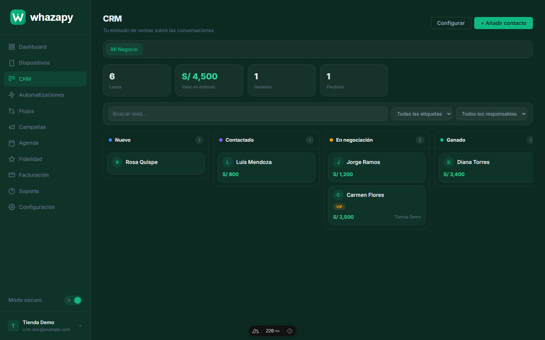
Task: Click the S/ 800 amount on Luis Mendoza
Action: click(230, 174)
